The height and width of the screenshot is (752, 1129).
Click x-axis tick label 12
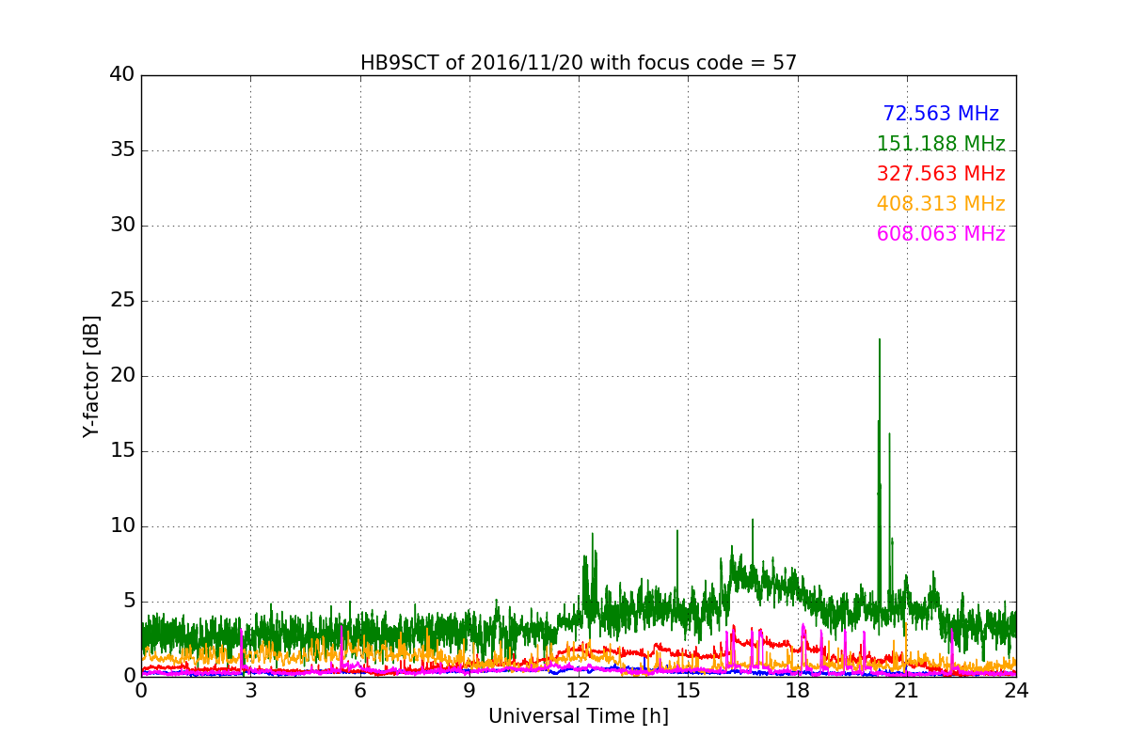(x=579, y=691)
